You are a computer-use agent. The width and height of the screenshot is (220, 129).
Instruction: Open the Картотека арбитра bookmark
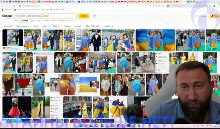click(x=58, y=10)
